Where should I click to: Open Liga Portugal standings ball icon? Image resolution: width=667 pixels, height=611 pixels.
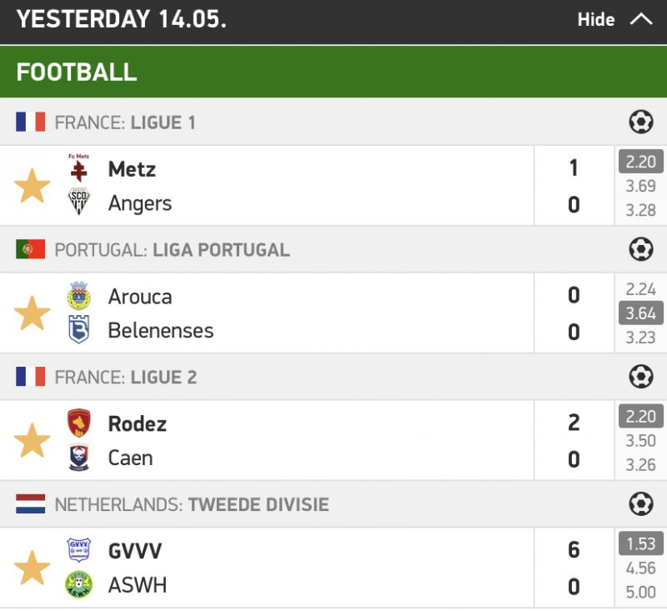(640, 249)
